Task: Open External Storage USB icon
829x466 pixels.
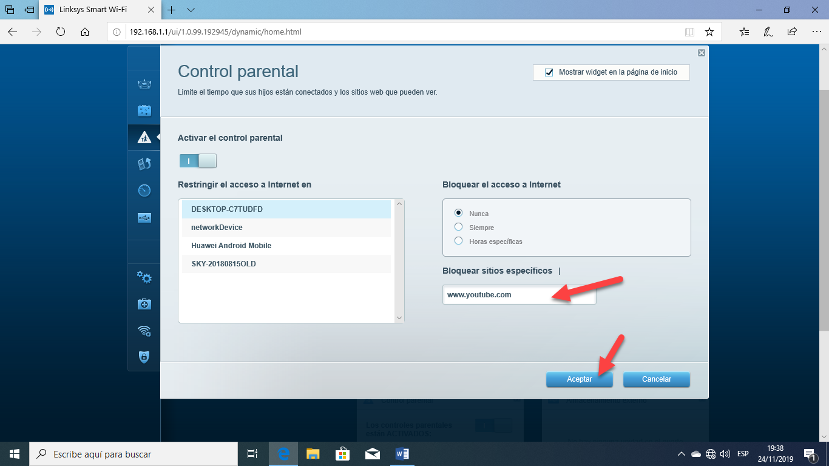Action: [x=144, y=217]
